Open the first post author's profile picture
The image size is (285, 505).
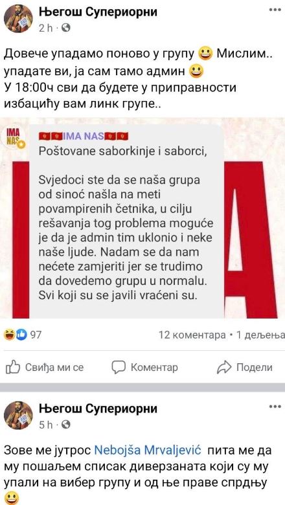(x=18, y=18)
